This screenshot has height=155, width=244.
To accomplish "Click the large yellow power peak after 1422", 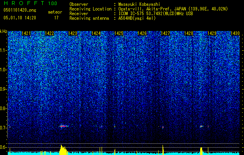I will pos(63,150).
